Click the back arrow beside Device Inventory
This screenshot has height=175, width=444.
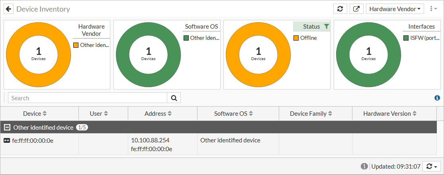pos(9,9)
